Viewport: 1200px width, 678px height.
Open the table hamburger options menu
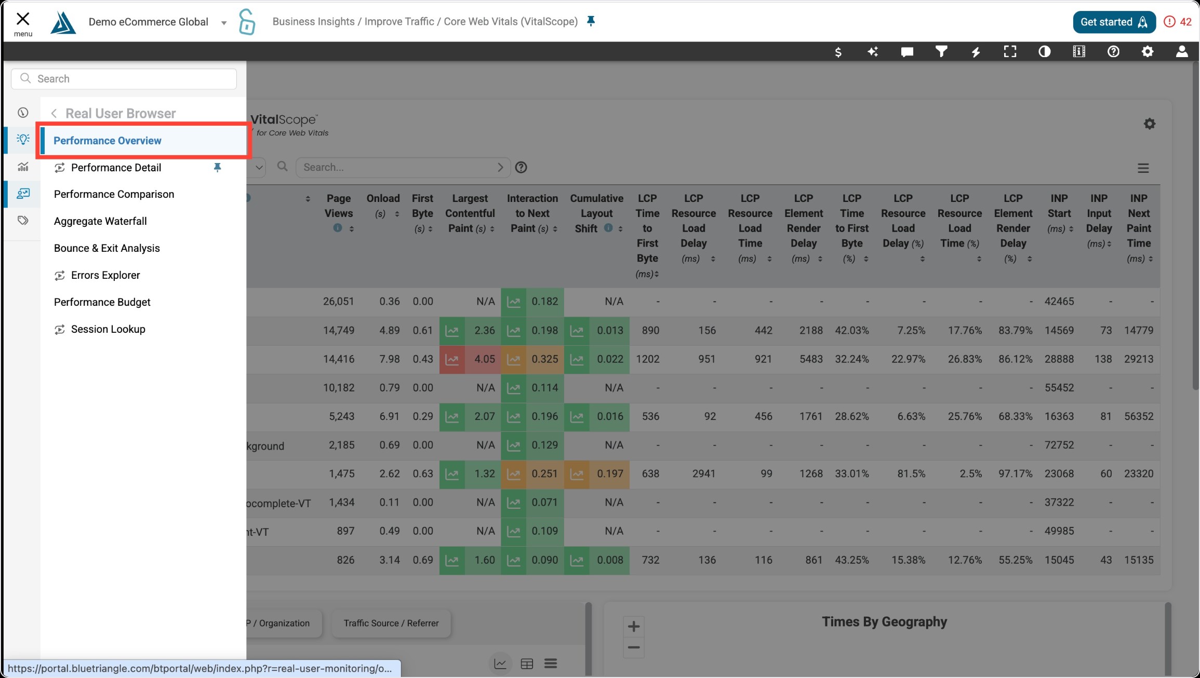click(1143, 168)
